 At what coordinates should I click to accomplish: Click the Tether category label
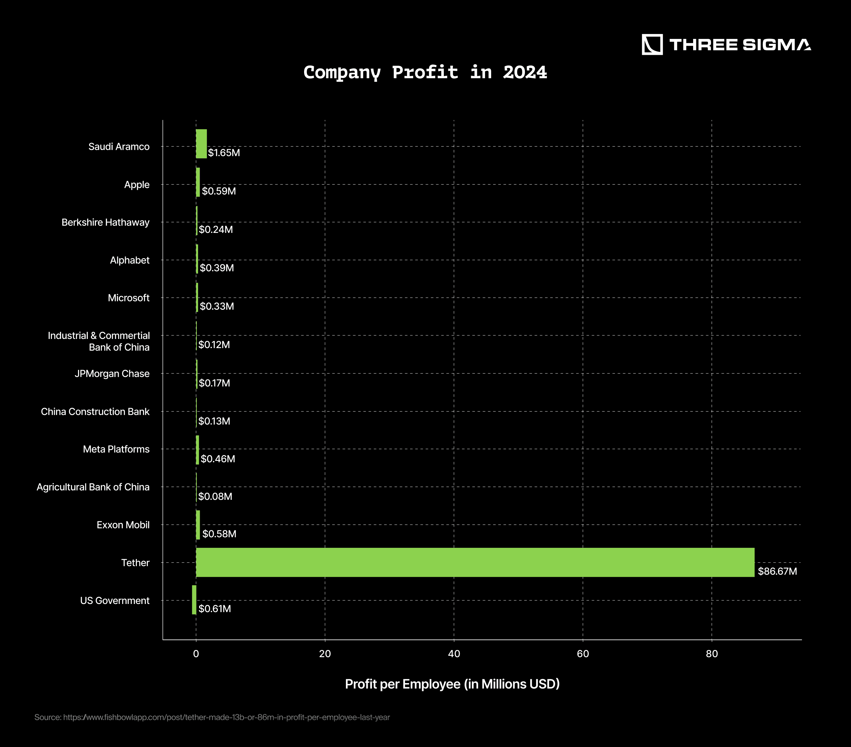pos(135,563)
